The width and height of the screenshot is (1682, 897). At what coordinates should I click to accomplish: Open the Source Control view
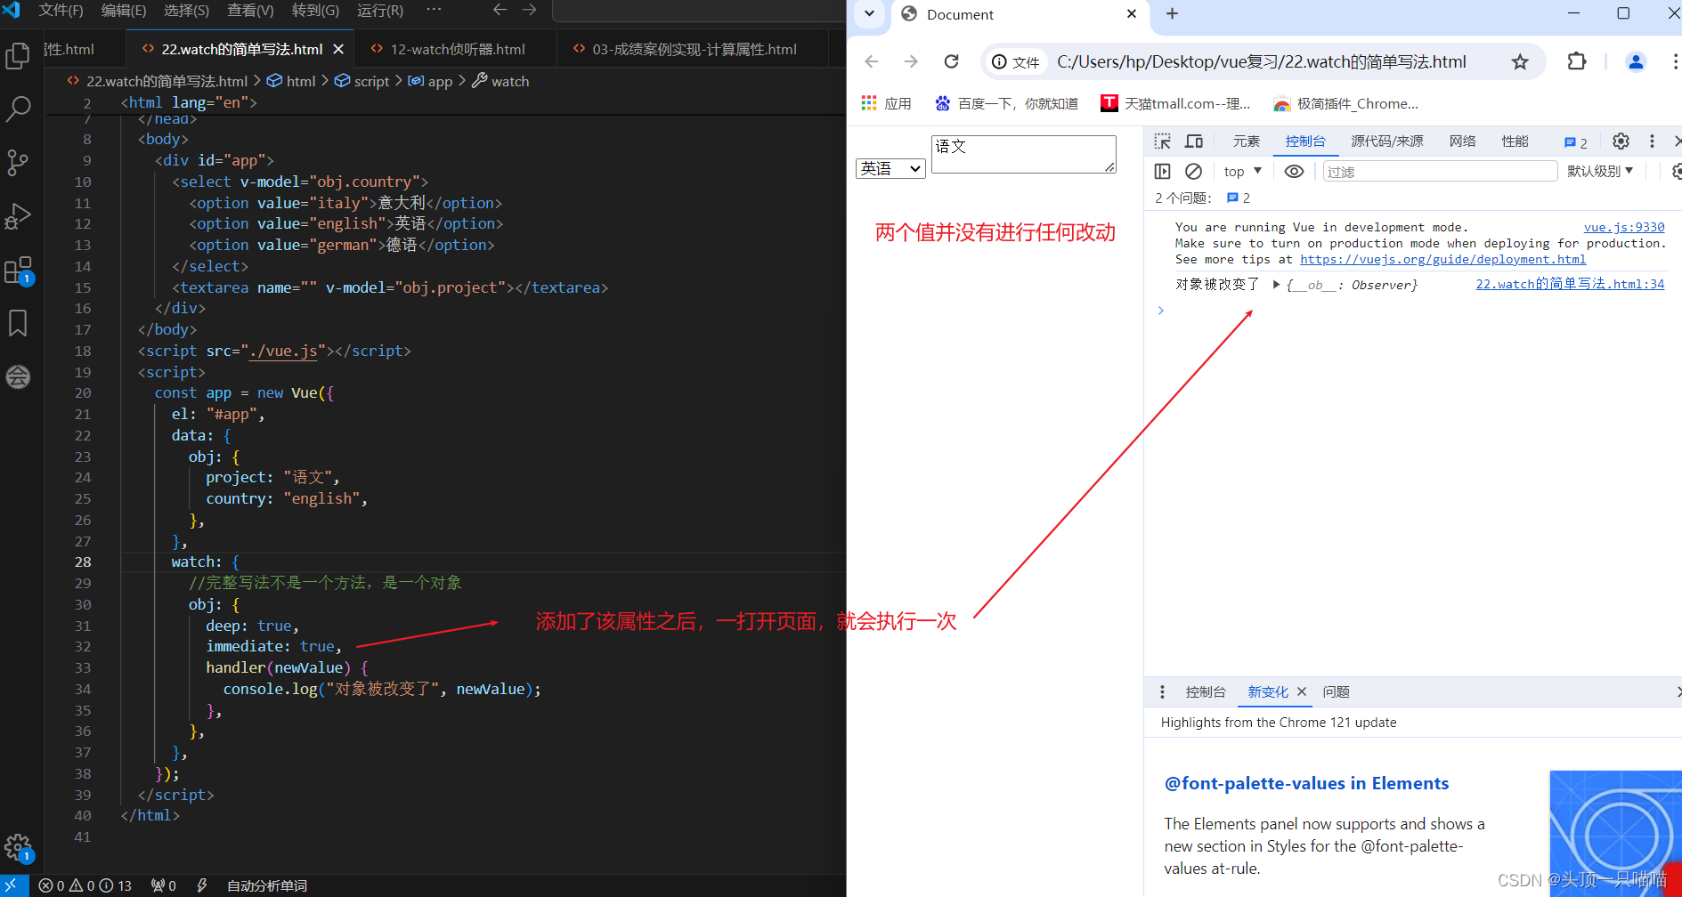[x=18, y=163]
